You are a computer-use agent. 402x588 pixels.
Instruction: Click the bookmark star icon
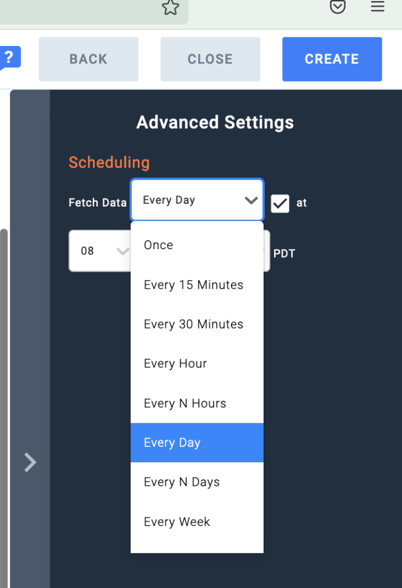click(171, 7)
